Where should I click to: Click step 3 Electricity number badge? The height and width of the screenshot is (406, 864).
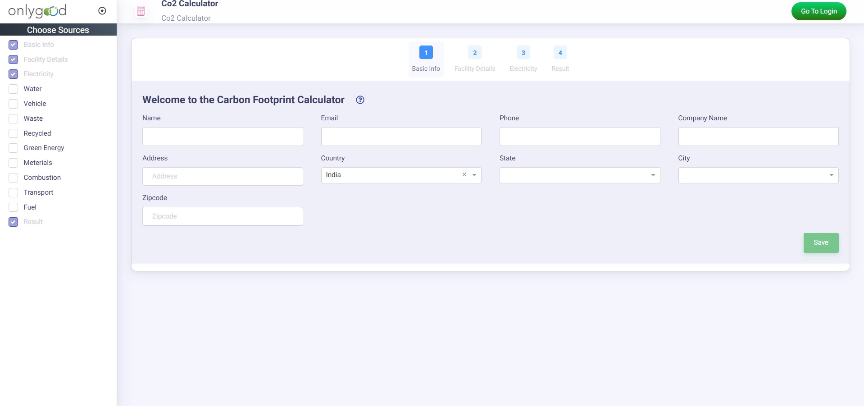tap(523, 53)
